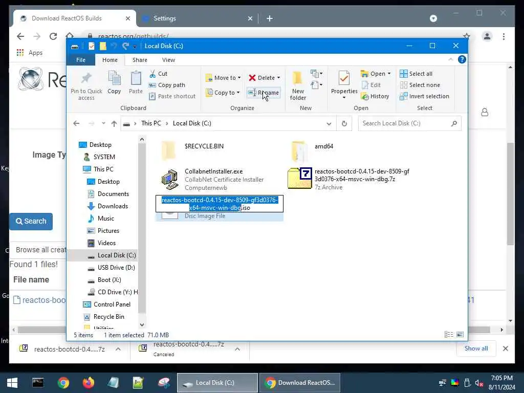524x393 pixels.
Task: Open command prompt taskbar icon
Action: tap(38, 383)
